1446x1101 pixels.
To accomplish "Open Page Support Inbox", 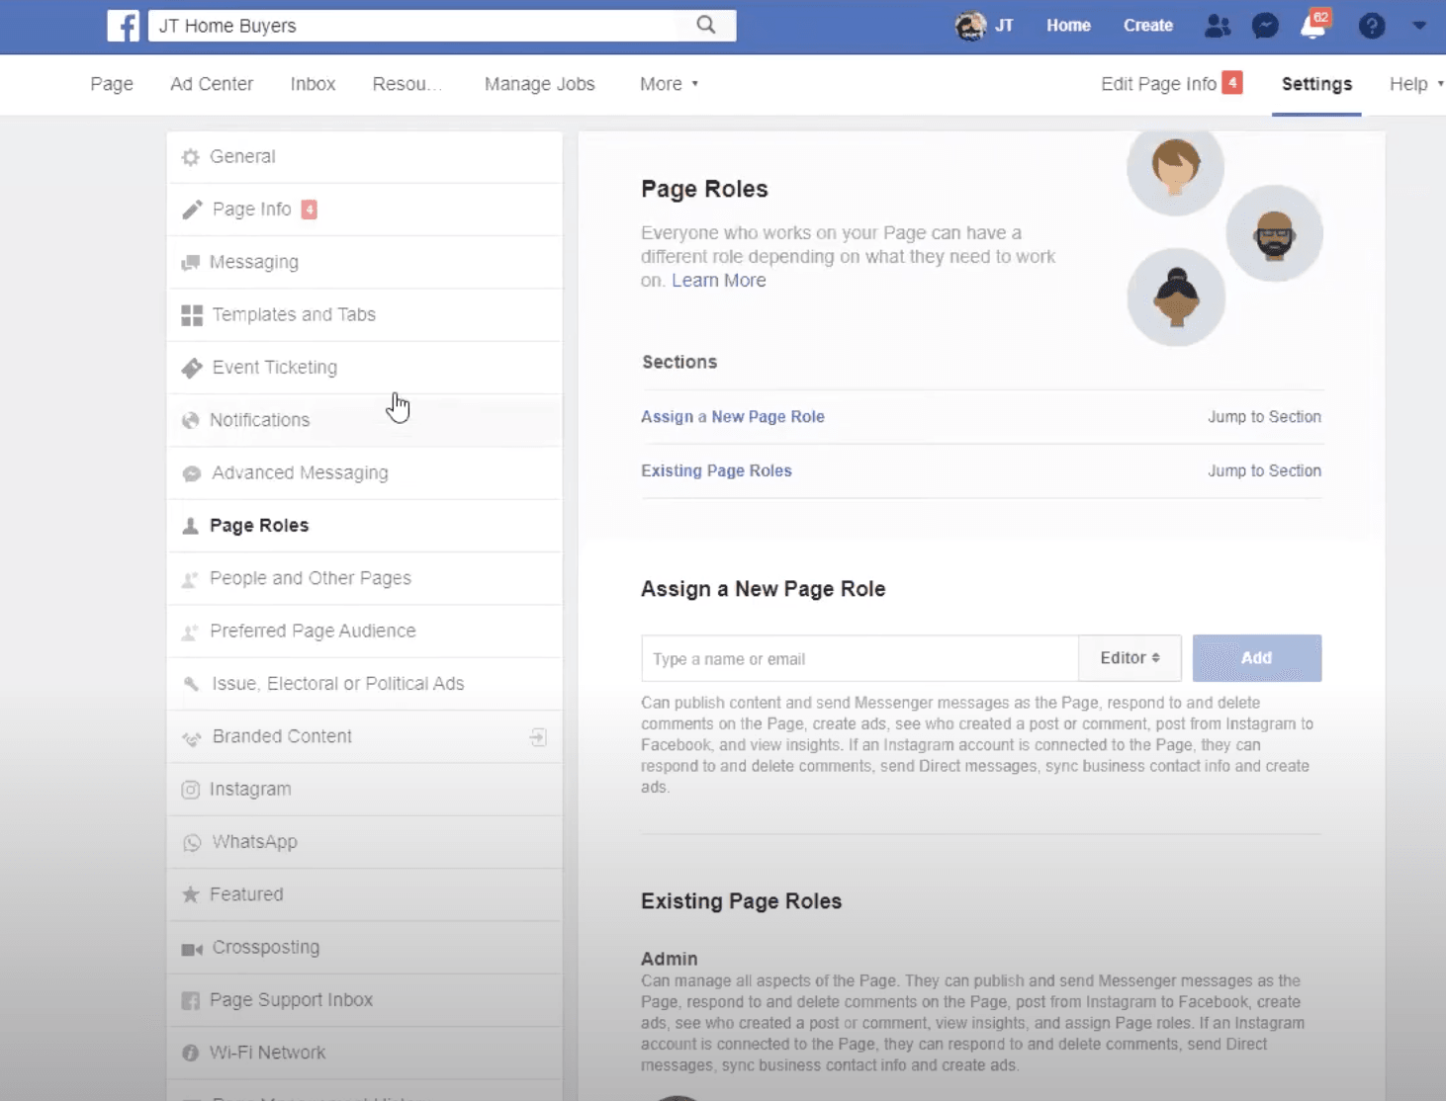I will point(365,1000).
